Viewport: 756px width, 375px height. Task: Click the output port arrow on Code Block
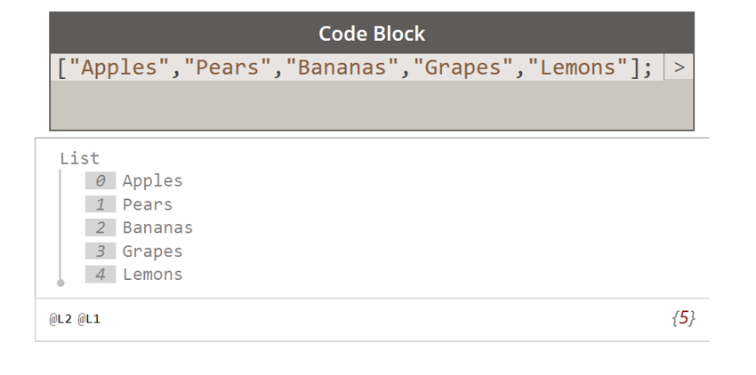pos(679,68)
